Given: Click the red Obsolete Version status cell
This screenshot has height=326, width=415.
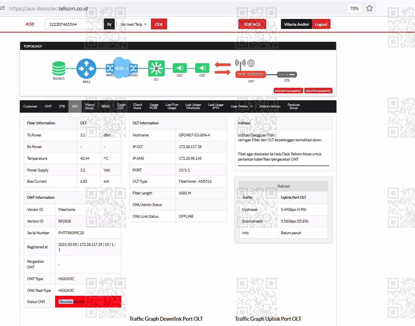Looking at the screenshot, I should tap(88, 302).
